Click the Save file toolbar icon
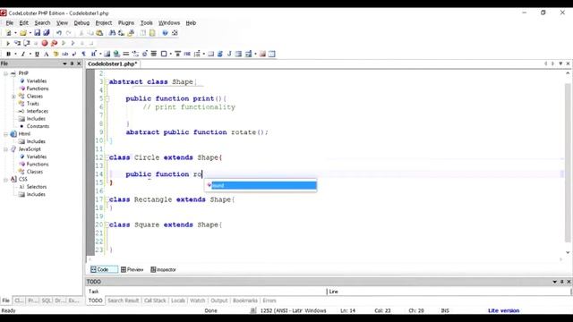This screenshot has width=573, height=322. coord(37,33)
